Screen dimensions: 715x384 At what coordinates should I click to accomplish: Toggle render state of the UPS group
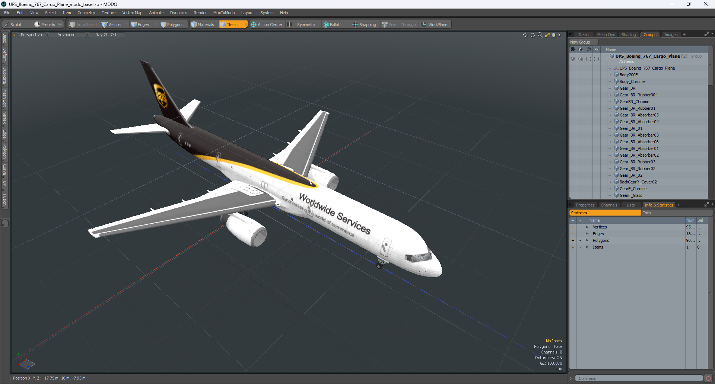pyautogui.click(x=581, y=59)
